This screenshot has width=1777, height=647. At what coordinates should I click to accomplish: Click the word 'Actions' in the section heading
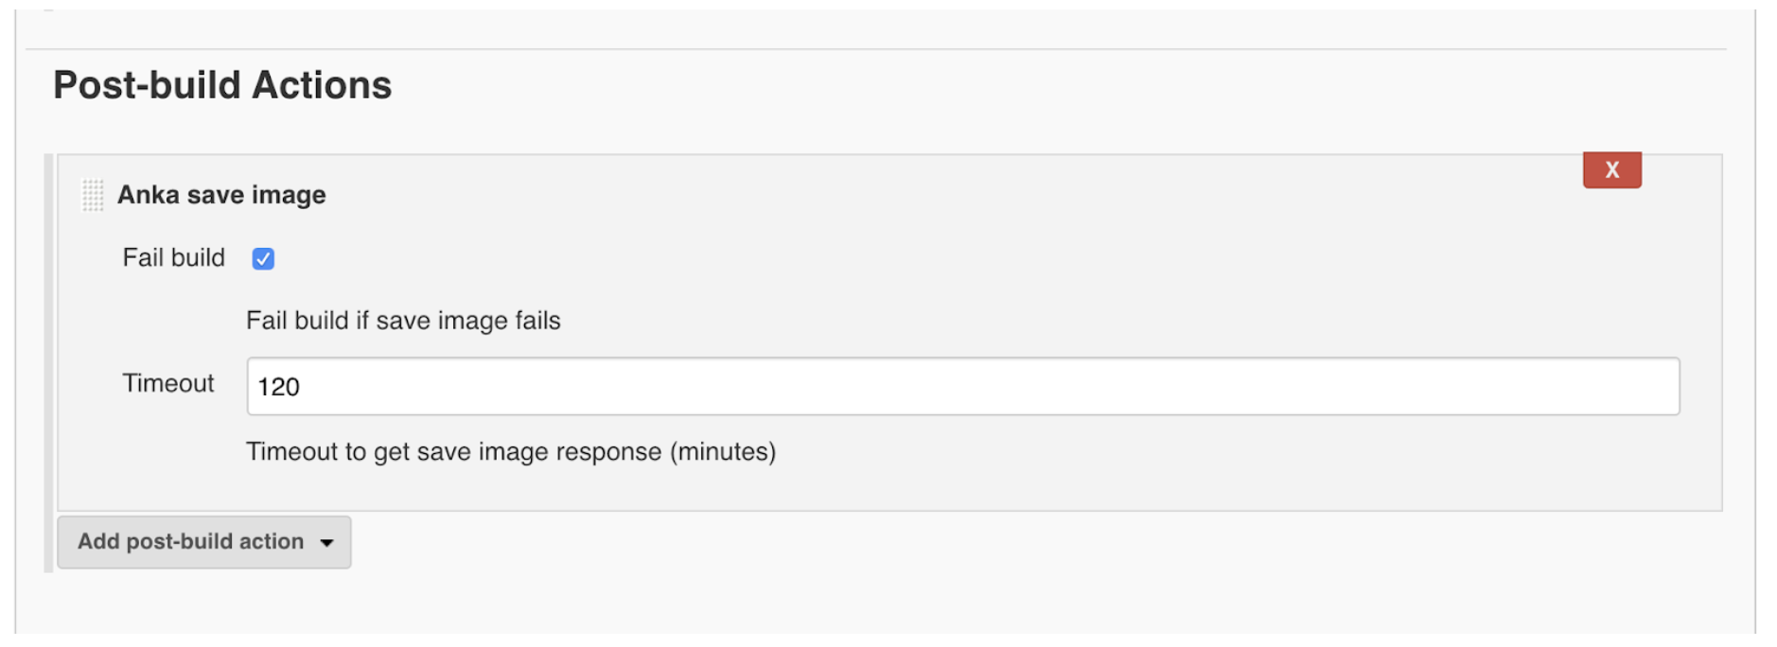coord(322,85)
